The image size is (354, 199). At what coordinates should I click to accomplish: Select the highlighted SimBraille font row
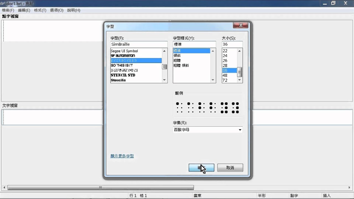coord(136,61)
